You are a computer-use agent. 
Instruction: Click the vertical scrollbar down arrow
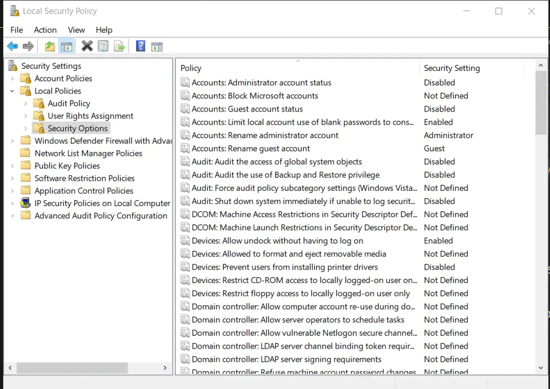(541, 367)
